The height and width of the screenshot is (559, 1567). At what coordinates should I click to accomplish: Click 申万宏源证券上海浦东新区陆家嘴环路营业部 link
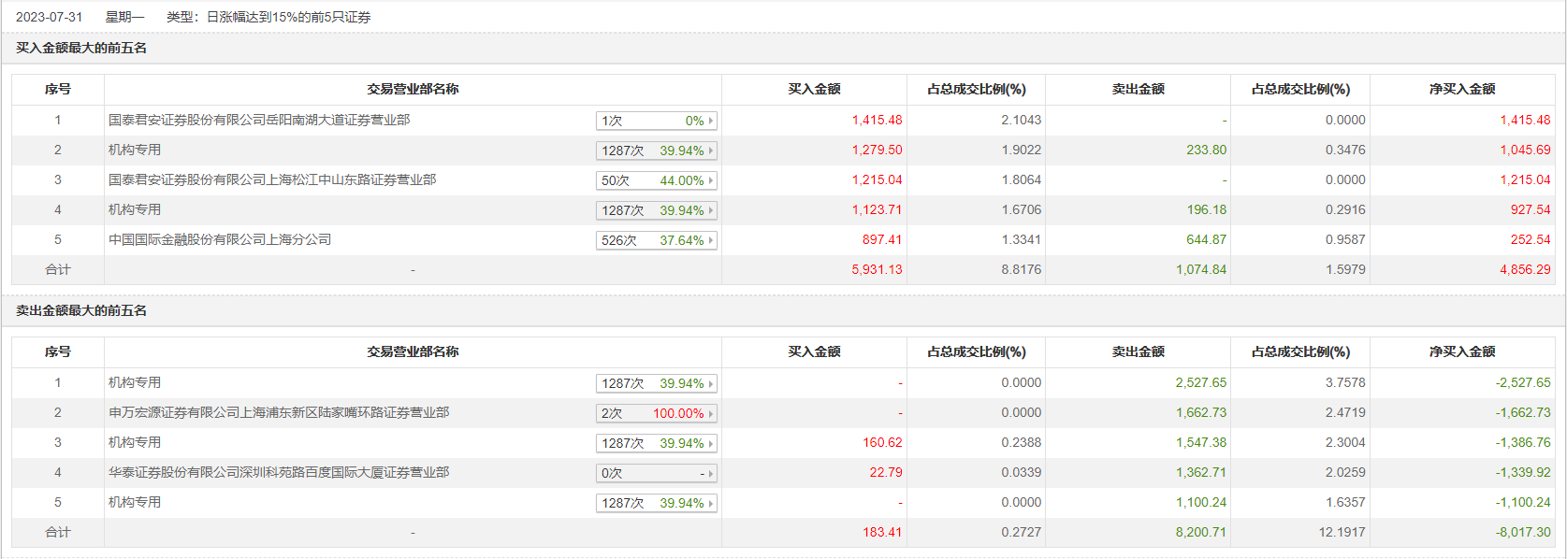click(279, 412)
